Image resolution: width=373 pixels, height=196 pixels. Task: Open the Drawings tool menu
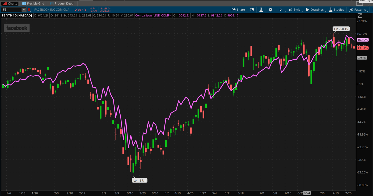315,10
